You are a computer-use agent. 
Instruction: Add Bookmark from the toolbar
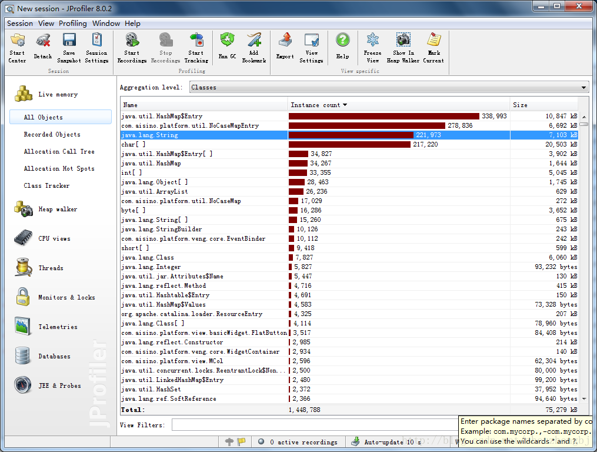tap(254, 48)
